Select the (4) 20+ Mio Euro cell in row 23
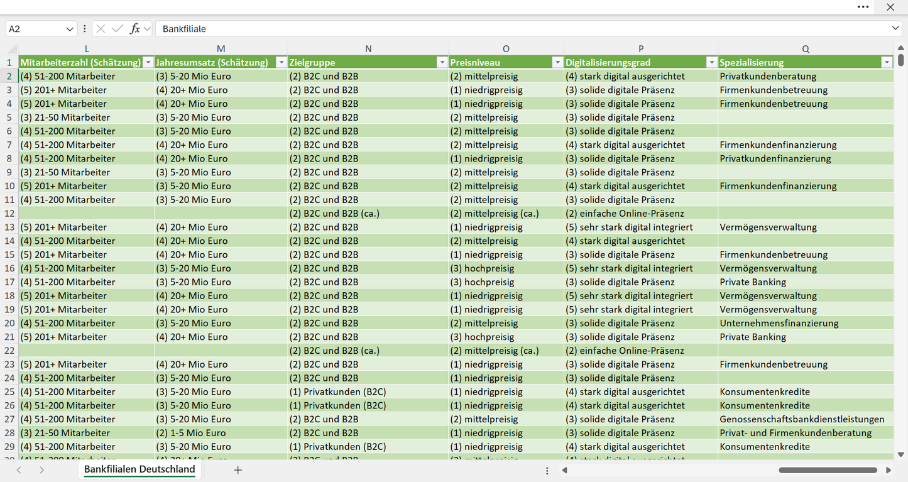Screen dimensions: 908x482 pyautogui.click(x=221, y=364)
